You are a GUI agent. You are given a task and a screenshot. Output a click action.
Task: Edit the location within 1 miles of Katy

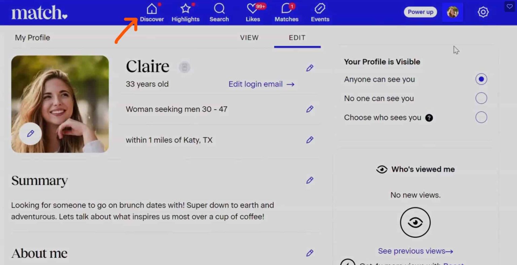[310, 140]
